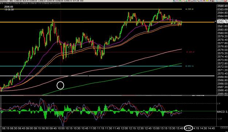228x132 pixels.
Task: Click the 09:15 time axis label
Action: [37, 128]
